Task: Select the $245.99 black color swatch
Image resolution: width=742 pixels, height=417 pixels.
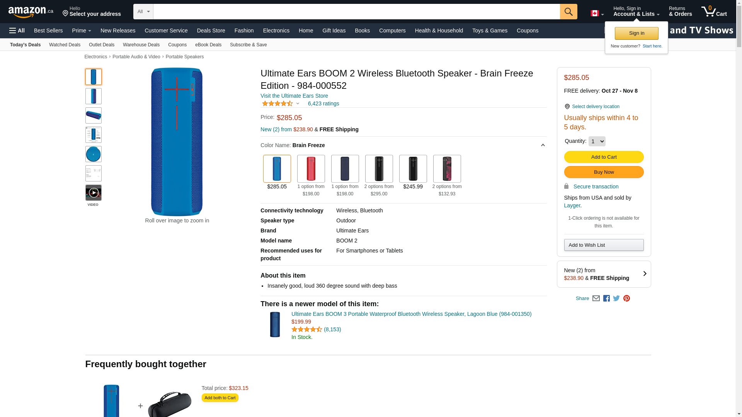Action: 413,169
